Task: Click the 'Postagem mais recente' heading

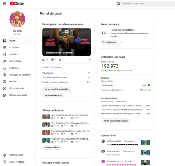Action: pyautogui.click(x=56, y=163)
